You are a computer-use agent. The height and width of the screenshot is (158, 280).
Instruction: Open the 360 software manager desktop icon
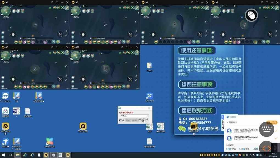(x=50, y=143)
